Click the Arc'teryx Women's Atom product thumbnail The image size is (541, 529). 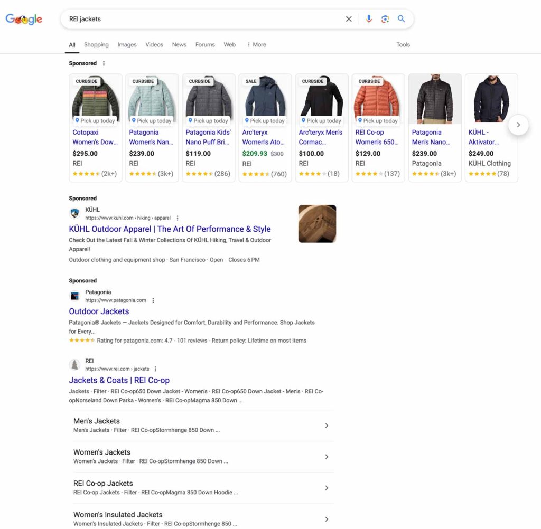tap(265, 98)
